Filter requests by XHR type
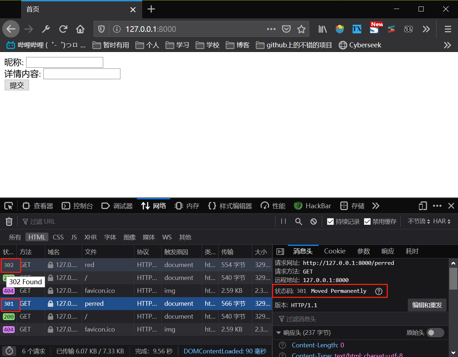458x357 pixels. coord(91,237)
